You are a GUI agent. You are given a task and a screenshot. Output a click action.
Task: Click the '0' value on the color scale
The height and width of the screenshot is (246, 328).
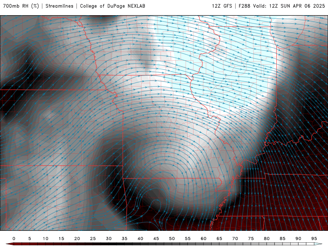[14, 239]
